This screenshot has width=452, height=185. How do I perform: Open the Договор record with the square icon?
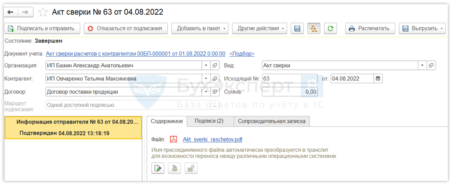(214, 92)
